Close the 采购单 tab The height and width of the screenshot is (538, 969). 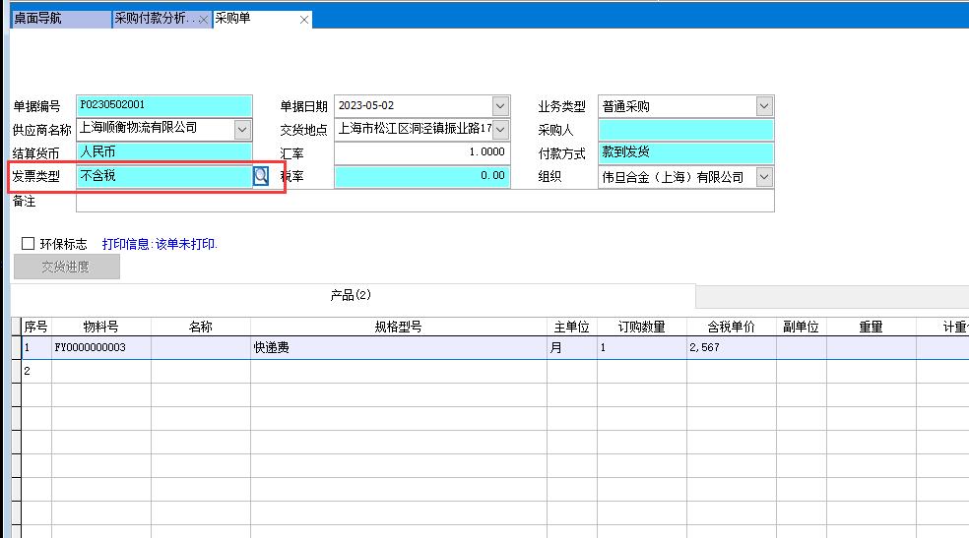tap(303, 20)
